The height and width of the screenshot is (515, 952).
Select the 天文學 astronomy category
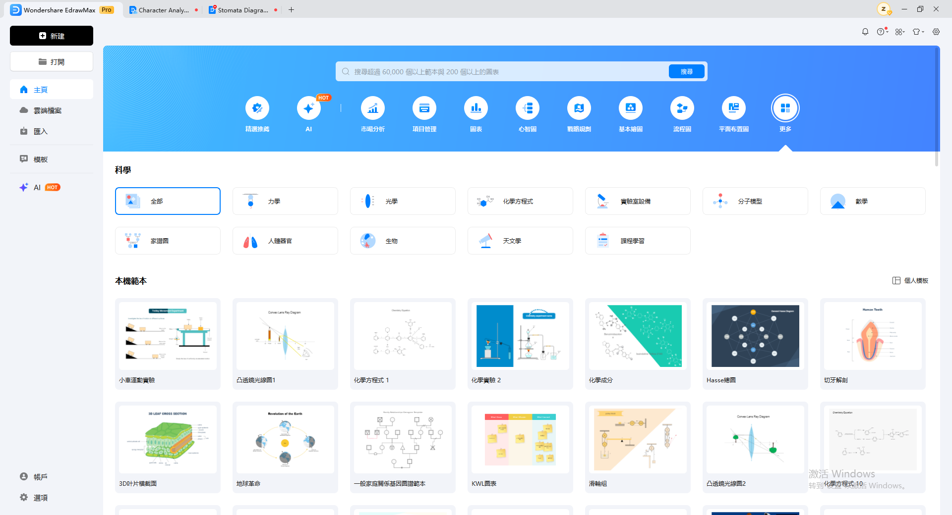(x=520, y=241)
